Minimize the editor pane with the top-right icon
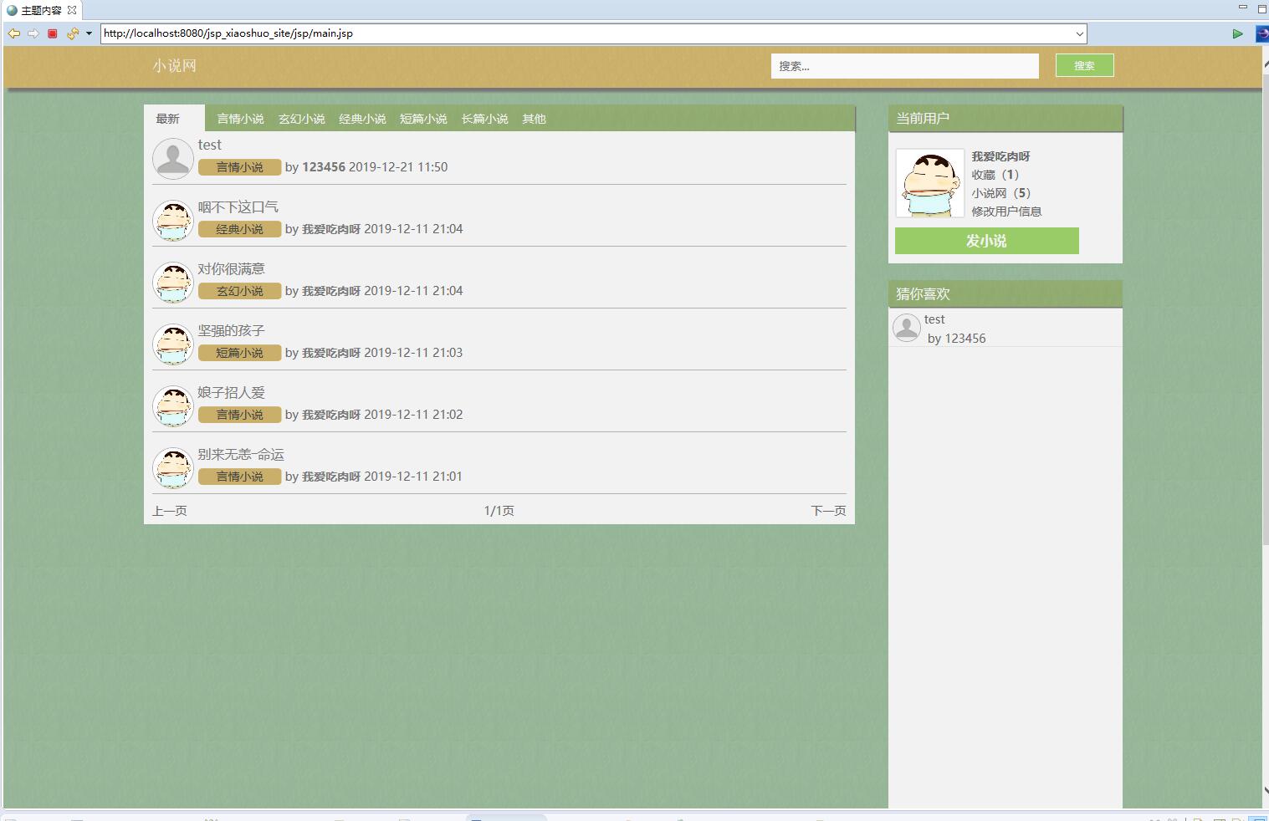1269x821 pixels. 1243,8
